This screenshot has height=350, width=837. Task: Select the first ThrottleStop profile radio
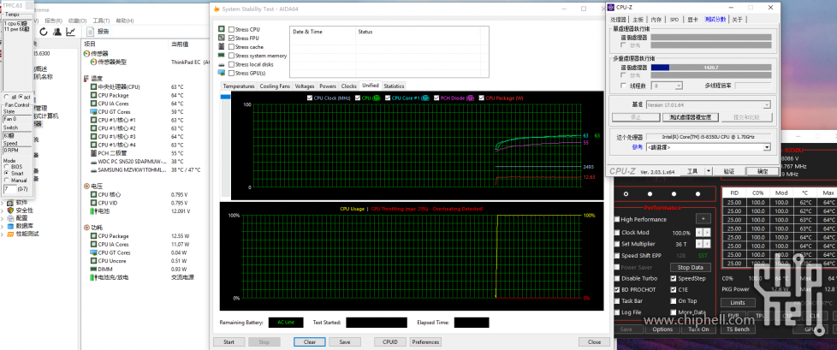[x=626, y=193]
